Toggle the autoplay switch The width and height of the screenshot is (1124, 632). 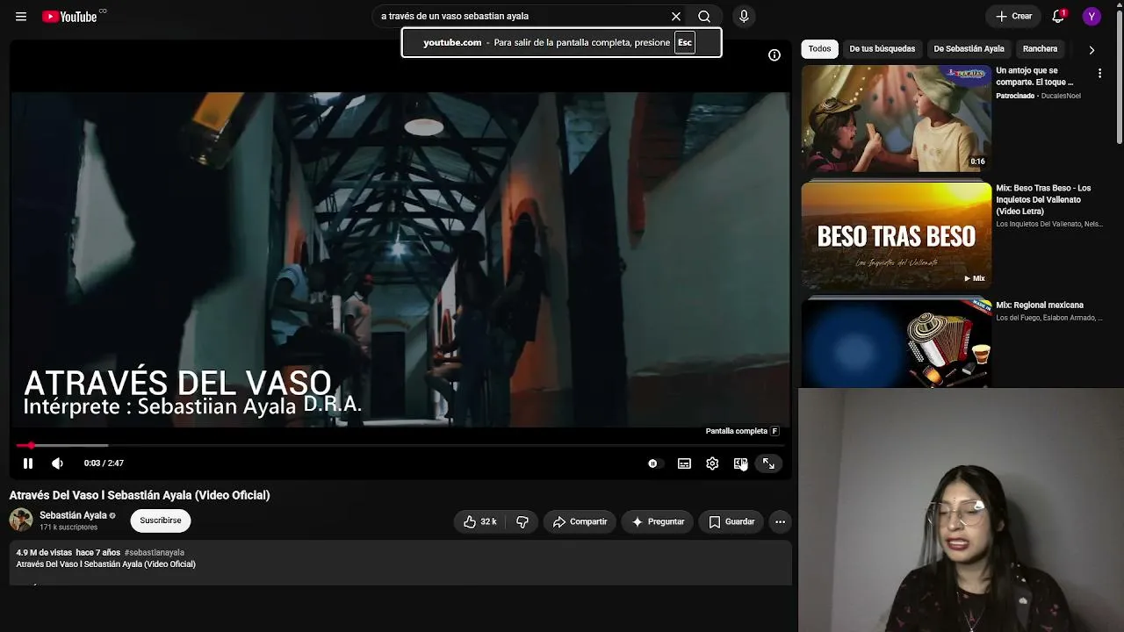pos(653,463)
